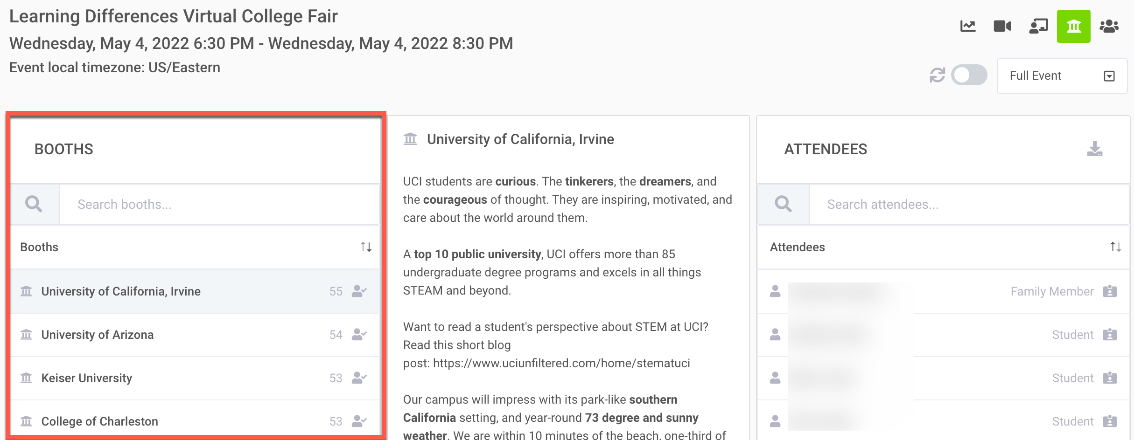The height and width of the screenshot is (440, 1134).
Task: Open the College of Charleston booth
Action: click(x=100, y=421)
